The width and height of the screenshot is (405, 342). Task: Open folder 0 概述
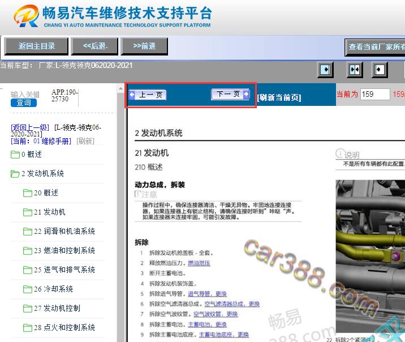point(32,155)
